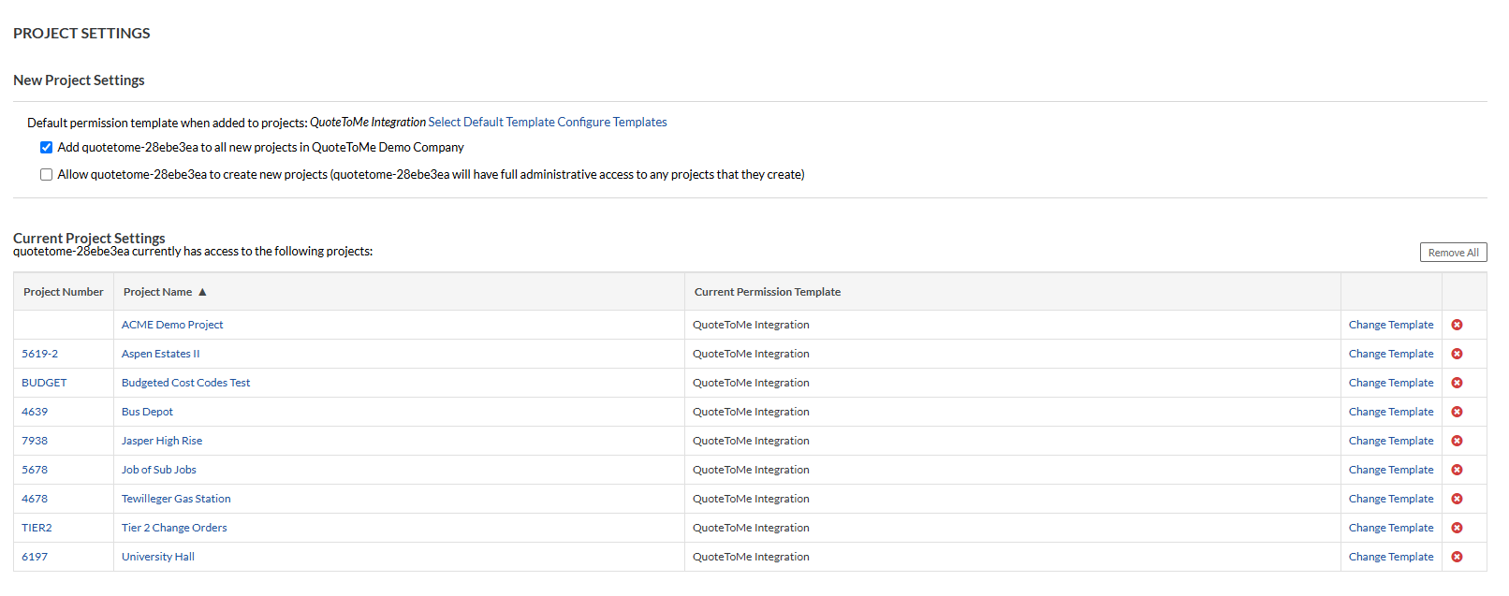The image size is (1509, 596).
Task: Click the red X on Bus Depot row
Action: pos(1457,412)
